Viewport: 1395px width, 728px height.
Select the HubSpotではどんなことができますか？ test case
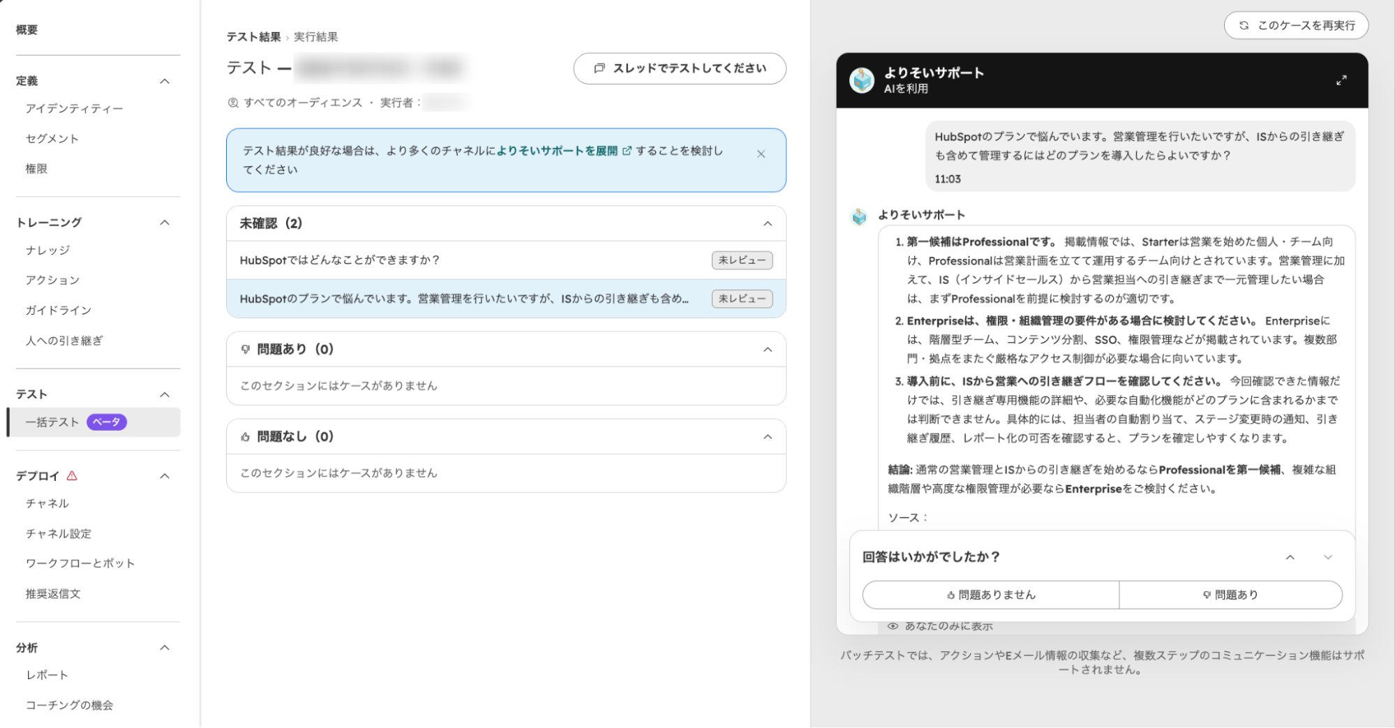point(506,260)
